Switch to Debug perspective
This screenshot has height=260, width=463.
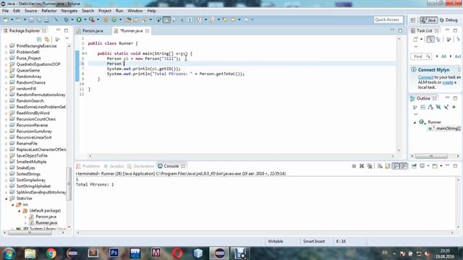[449, 19]
